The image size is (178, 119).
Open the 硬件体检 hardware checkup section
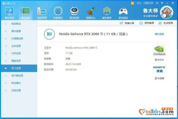10,13
